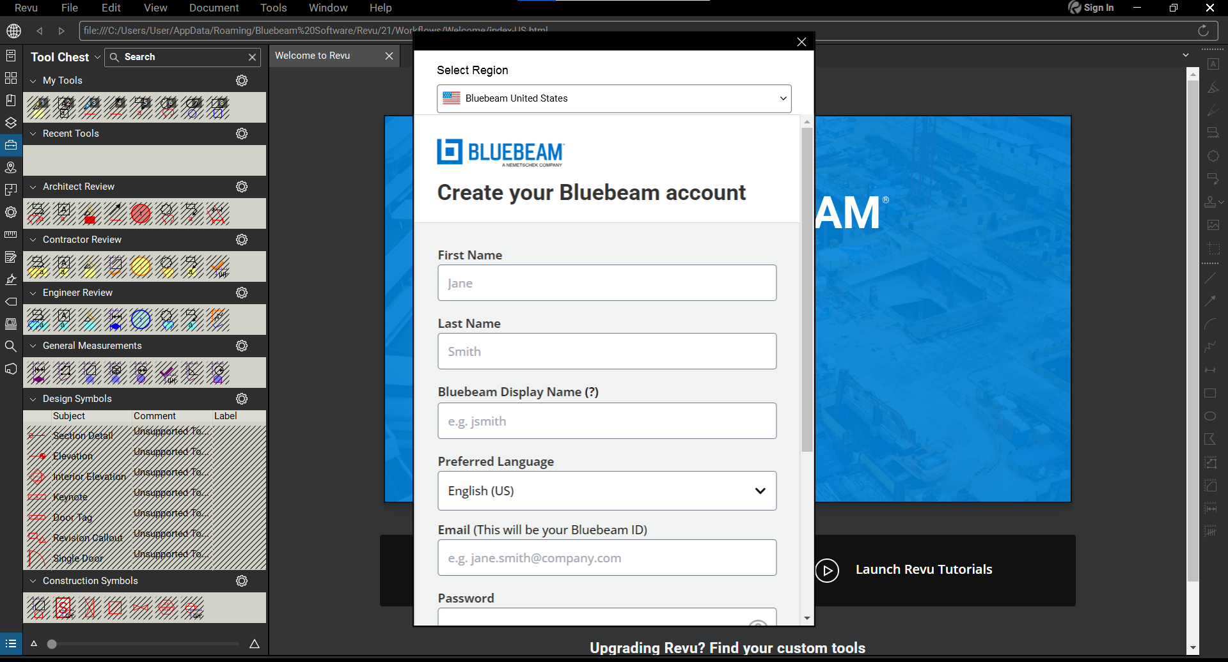This screenshot has height=662, width=1228.
Task: Click the My Tools settings gear
Action: pyautogui.click(x=242, y=81)
